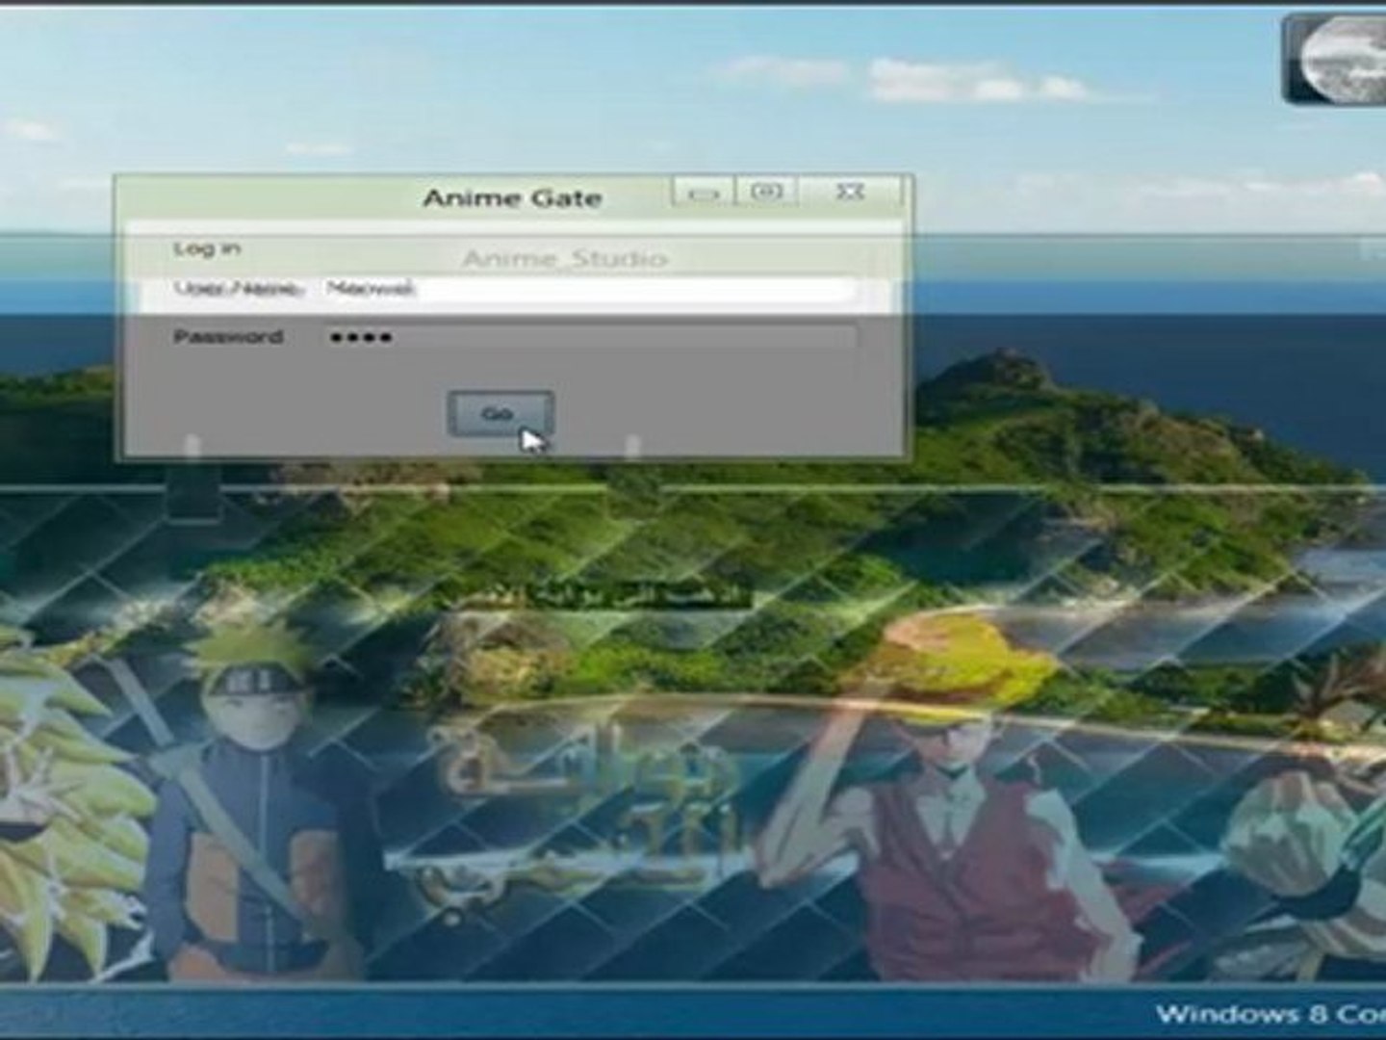Click the Go button to log in
Image resolution: width=1386 pixels, height=1040 pixels.
[x=500, y=413]
